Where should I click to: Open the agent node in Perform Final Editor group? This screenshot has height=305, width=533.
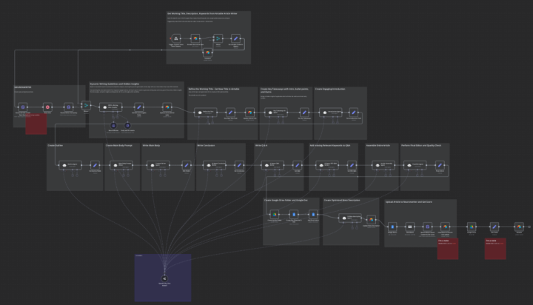[x=415, y=165]
